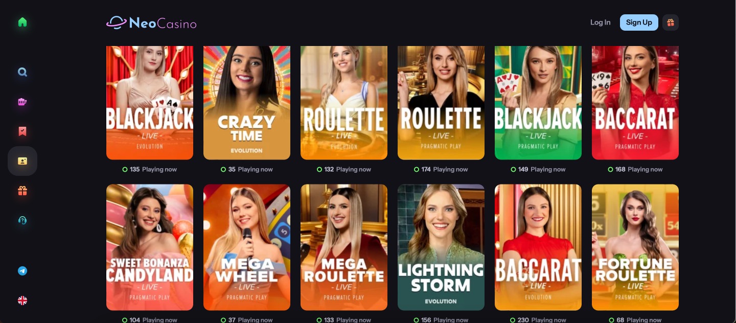Open the Sweet Bonanza Candyland live game
736x323 pixels.
(150, 247)
